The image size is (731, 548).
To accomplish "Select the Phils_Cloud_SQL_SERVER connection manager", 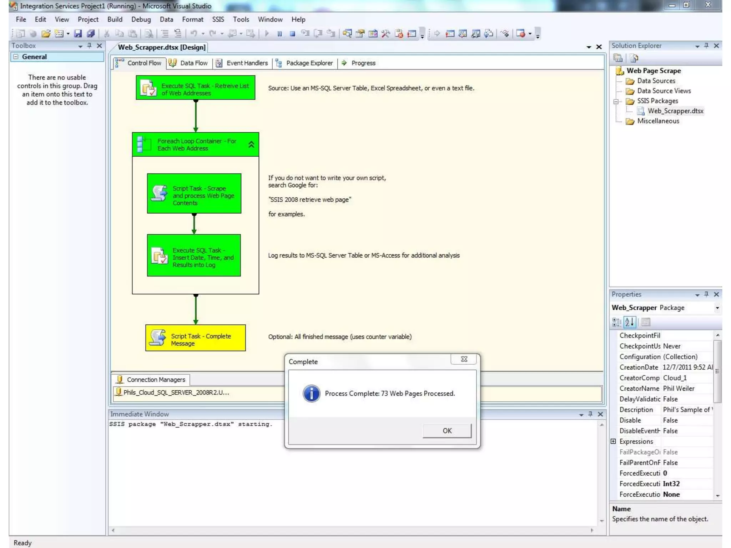I will [x=176, y=392].
